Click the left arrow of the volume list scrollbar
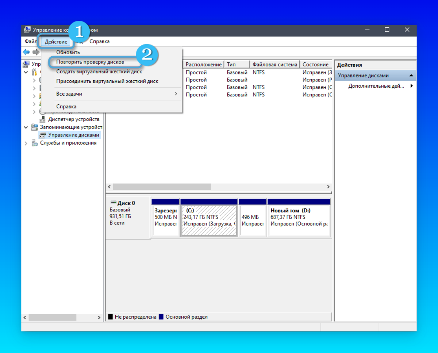This screenshot has height=353, width=438. (x=109, y=187)
